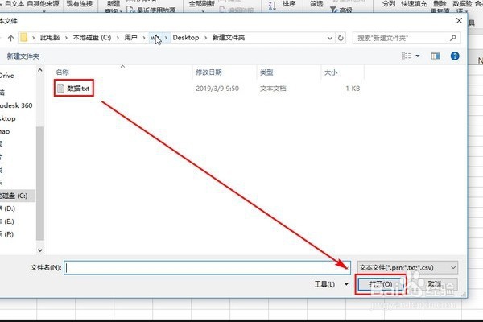Screen dimensions: 483x322
Task: Click 此电脑 in the address path
Action: [x=50, y=38]
